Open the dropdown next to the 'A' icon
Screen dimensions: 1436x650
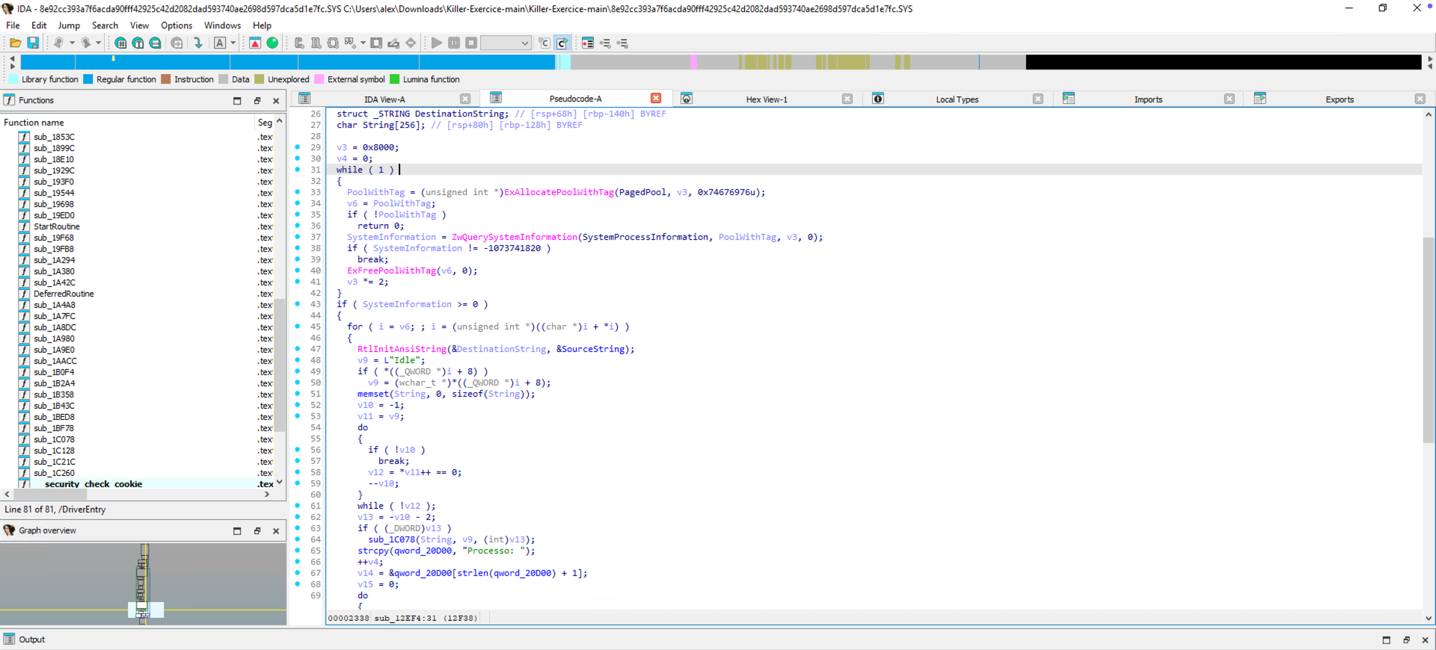pyautogui.click(x=233, y=43)
